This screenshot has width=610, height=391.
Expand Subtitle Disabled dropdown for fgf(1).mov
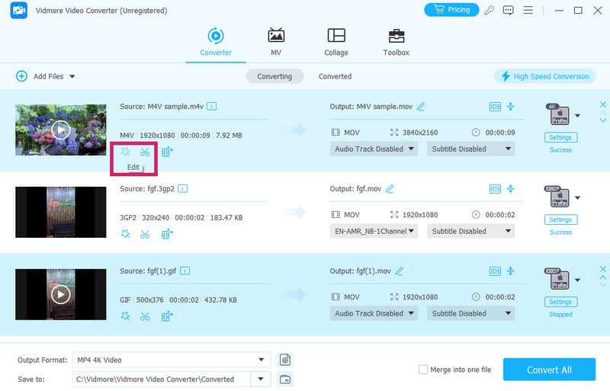(x=470, y=313)
